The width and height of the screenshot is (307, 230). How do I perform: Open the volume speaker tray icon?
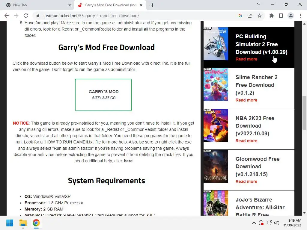point(277,223)
